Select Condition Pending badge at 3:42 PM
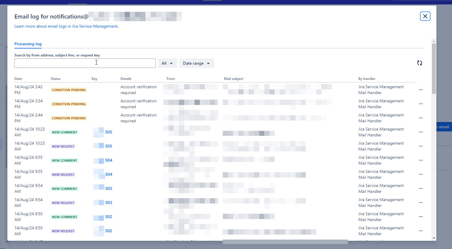The image size is (452, 249). 69,90
